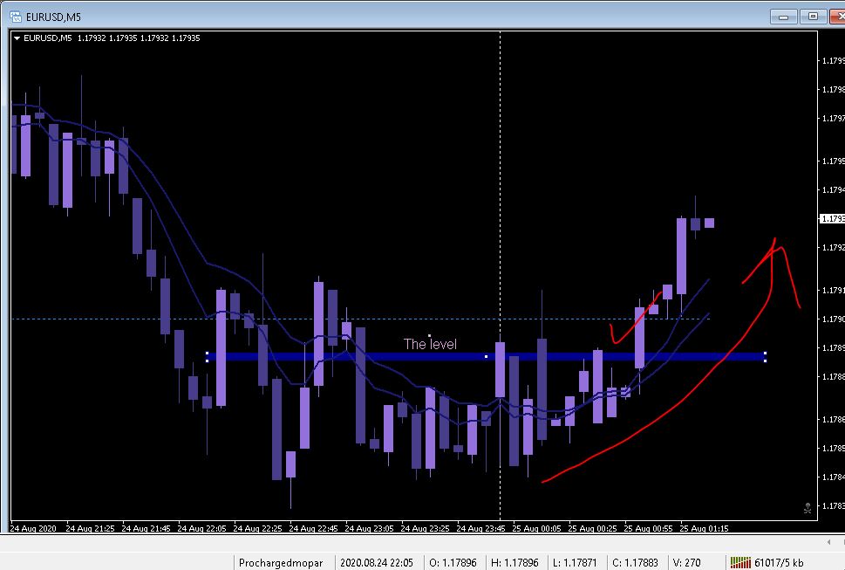845x570 pixels.
Task: Click '24 Aug 22:05' time axis label
Action: click(x=201, y=528)
